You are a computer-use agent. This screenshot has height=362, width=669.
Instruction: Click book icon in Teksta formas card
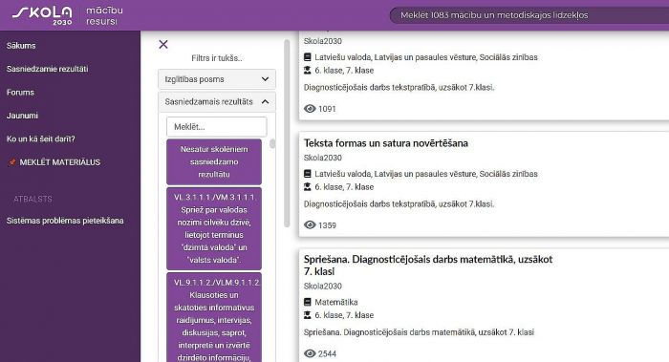coord(307,174)
